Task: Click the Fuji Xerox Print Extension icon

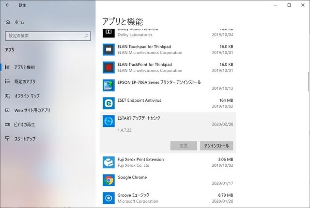Action: 108,162
